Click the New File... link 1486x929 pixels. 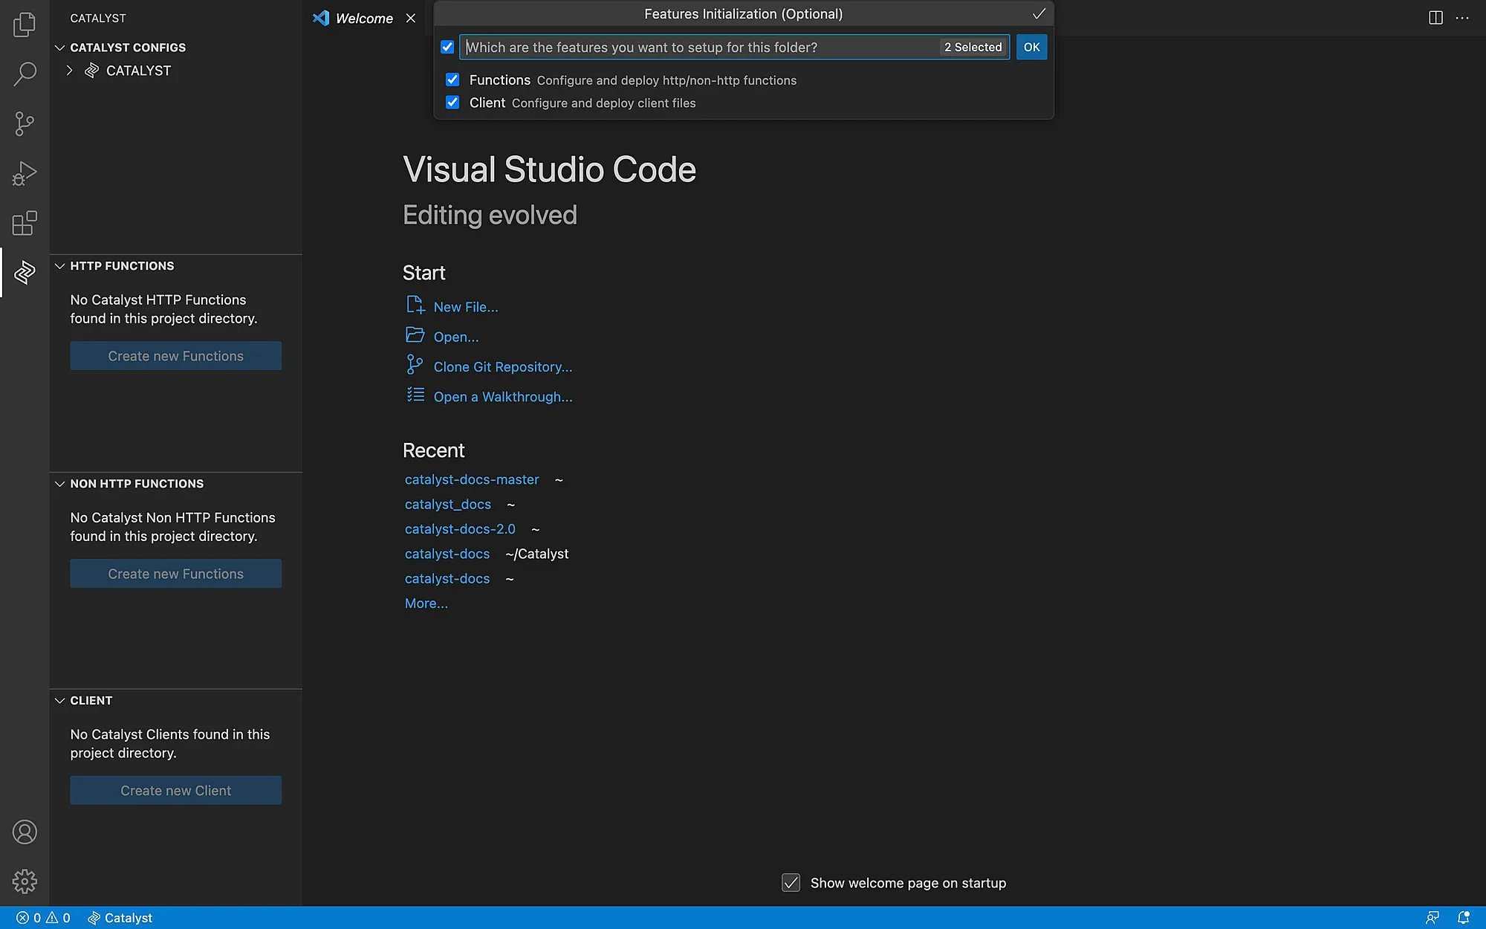point(466,307)
